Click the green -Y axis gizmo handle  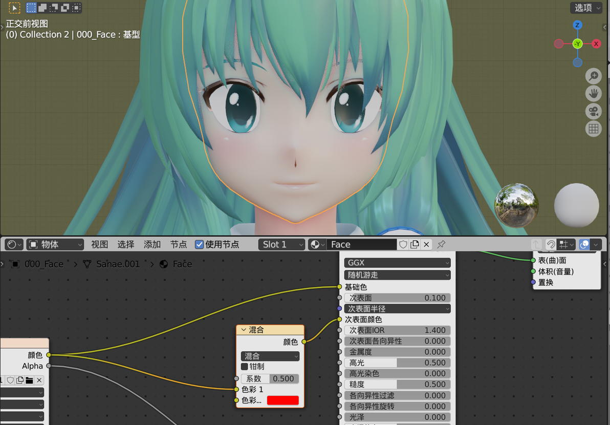pos(578,44)
